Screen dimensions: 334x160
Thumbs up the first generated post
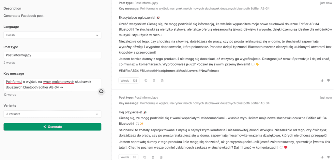pos(322,80)
